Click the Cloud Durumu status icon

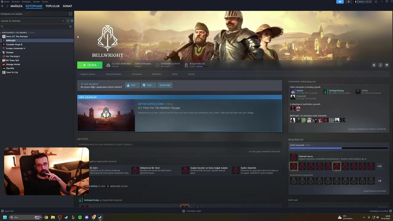pyautogui.click(x=108, y=65)
